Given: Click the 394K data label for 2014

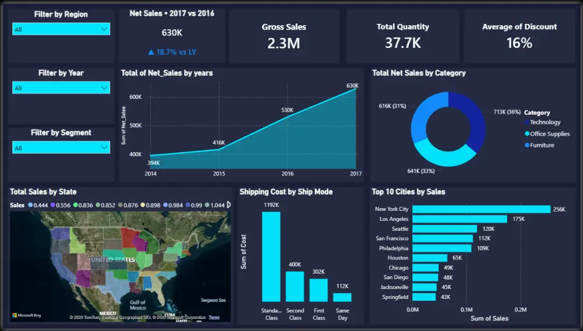Looking at the screenshot, I should [153, 163].
